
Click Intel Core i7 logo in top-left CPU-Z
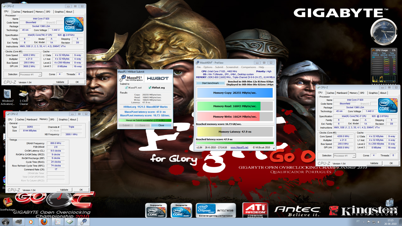tap(74, 24)
